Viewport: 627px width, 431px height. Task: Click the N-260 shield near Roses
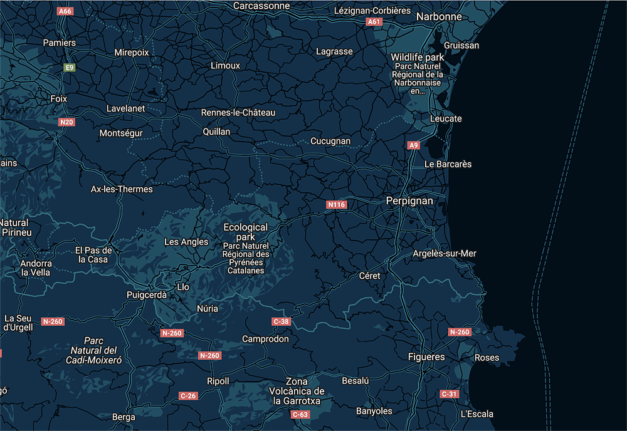tap(460, 332)
